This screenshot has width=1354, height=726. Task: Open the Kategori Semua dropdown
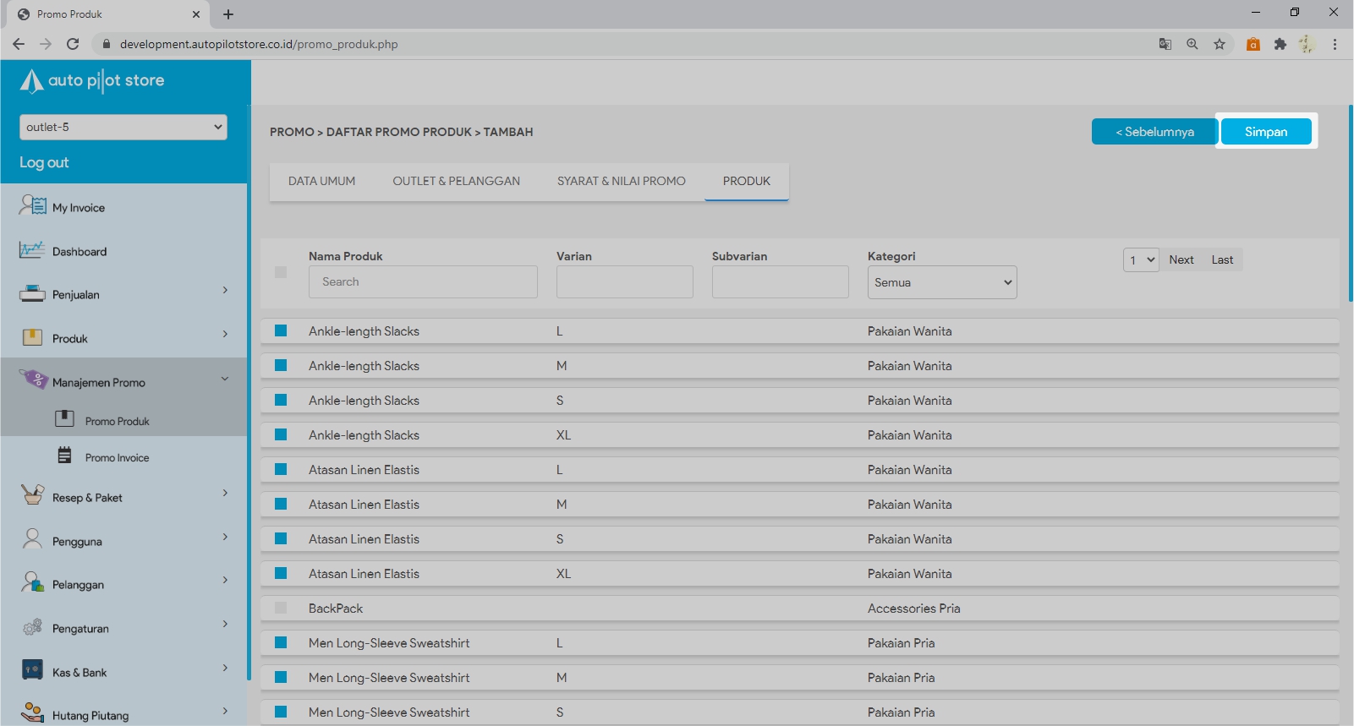point(941,282)
